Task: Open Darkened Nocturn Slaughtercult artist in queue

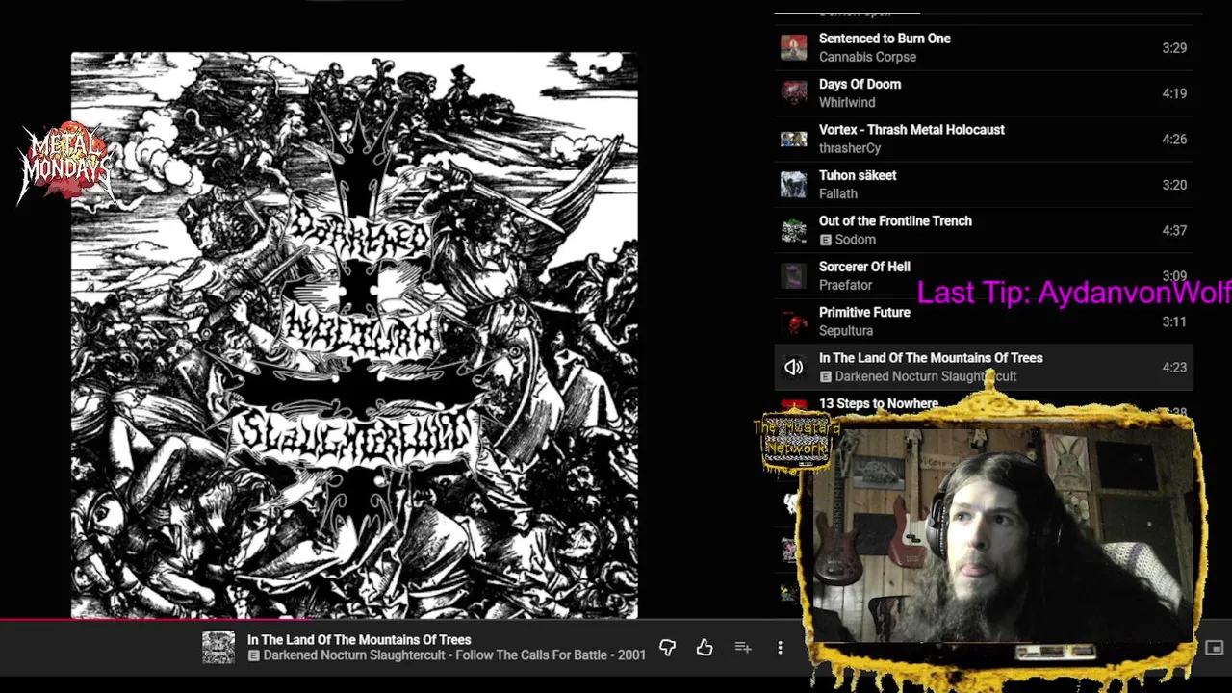Action: click(926, 376)
